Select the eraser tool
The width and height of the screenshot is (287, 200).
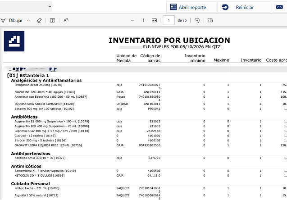(39, 20)
